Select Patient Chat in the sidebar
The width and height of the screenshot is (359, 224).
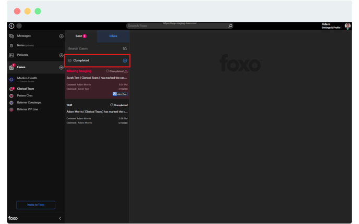[25, 95]
